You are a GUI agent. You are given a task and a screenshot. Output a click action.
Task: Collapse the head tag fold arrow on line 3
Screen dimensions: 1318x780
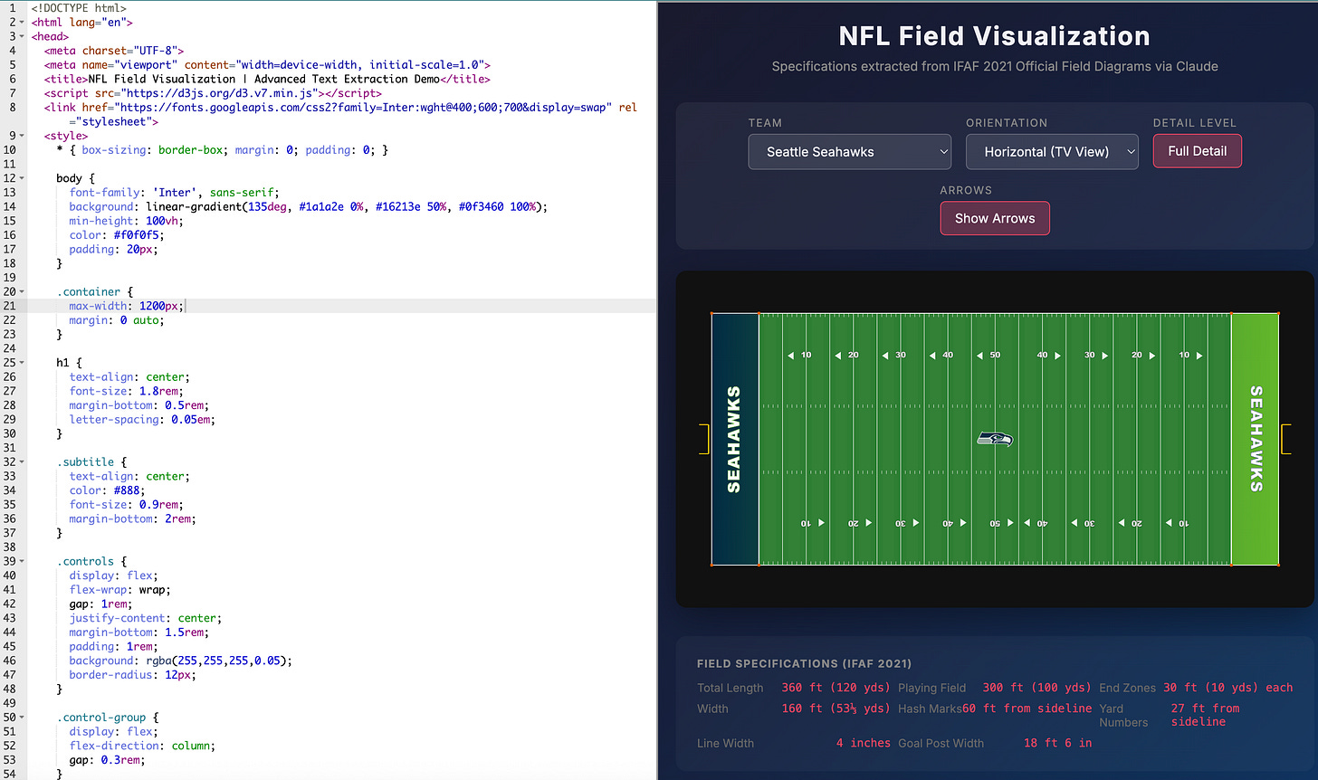tap(22, 36)
